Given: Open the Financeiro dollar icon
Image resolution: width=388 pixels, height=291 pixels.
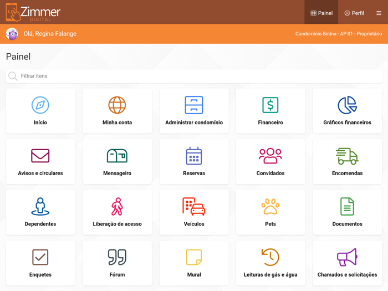Looking at the screenshot, I should [270, 105].
